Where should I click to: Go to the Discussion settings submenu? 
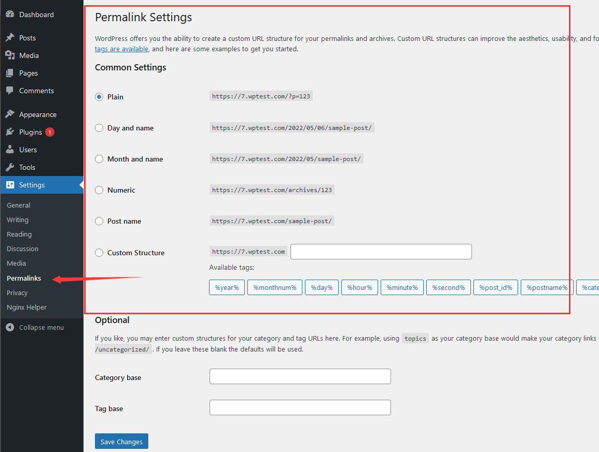click(x=23, y=249)
